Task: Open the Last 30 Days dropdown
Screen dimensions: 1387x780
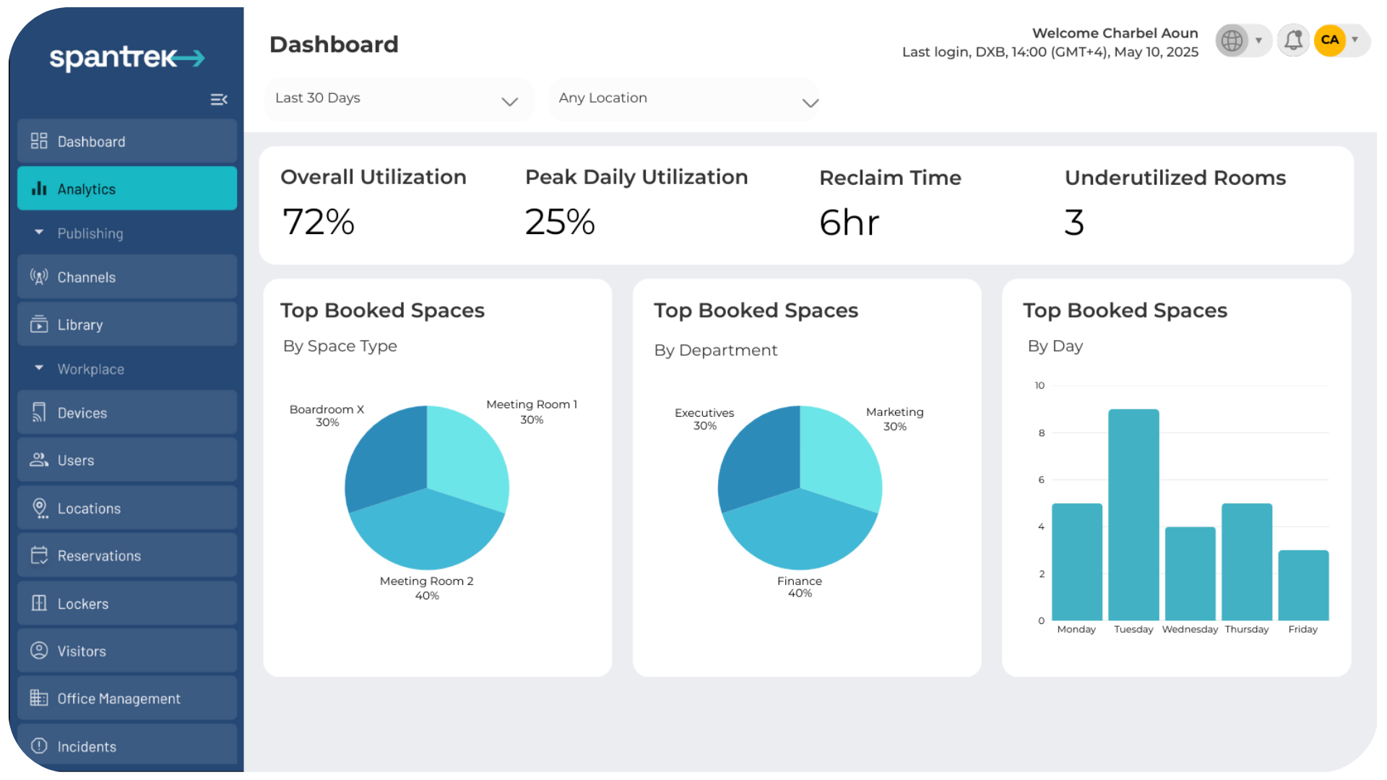Action: (397, 100)
